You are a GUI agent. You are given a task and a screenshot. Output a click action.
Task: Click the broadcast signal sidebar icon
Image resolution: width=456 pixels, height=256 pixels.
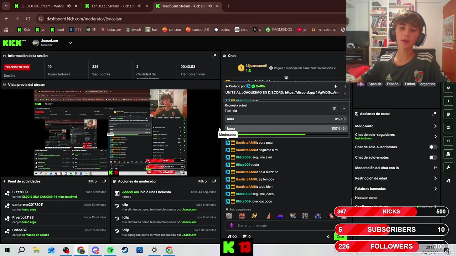pyautogui.click(x=448, y=141)
